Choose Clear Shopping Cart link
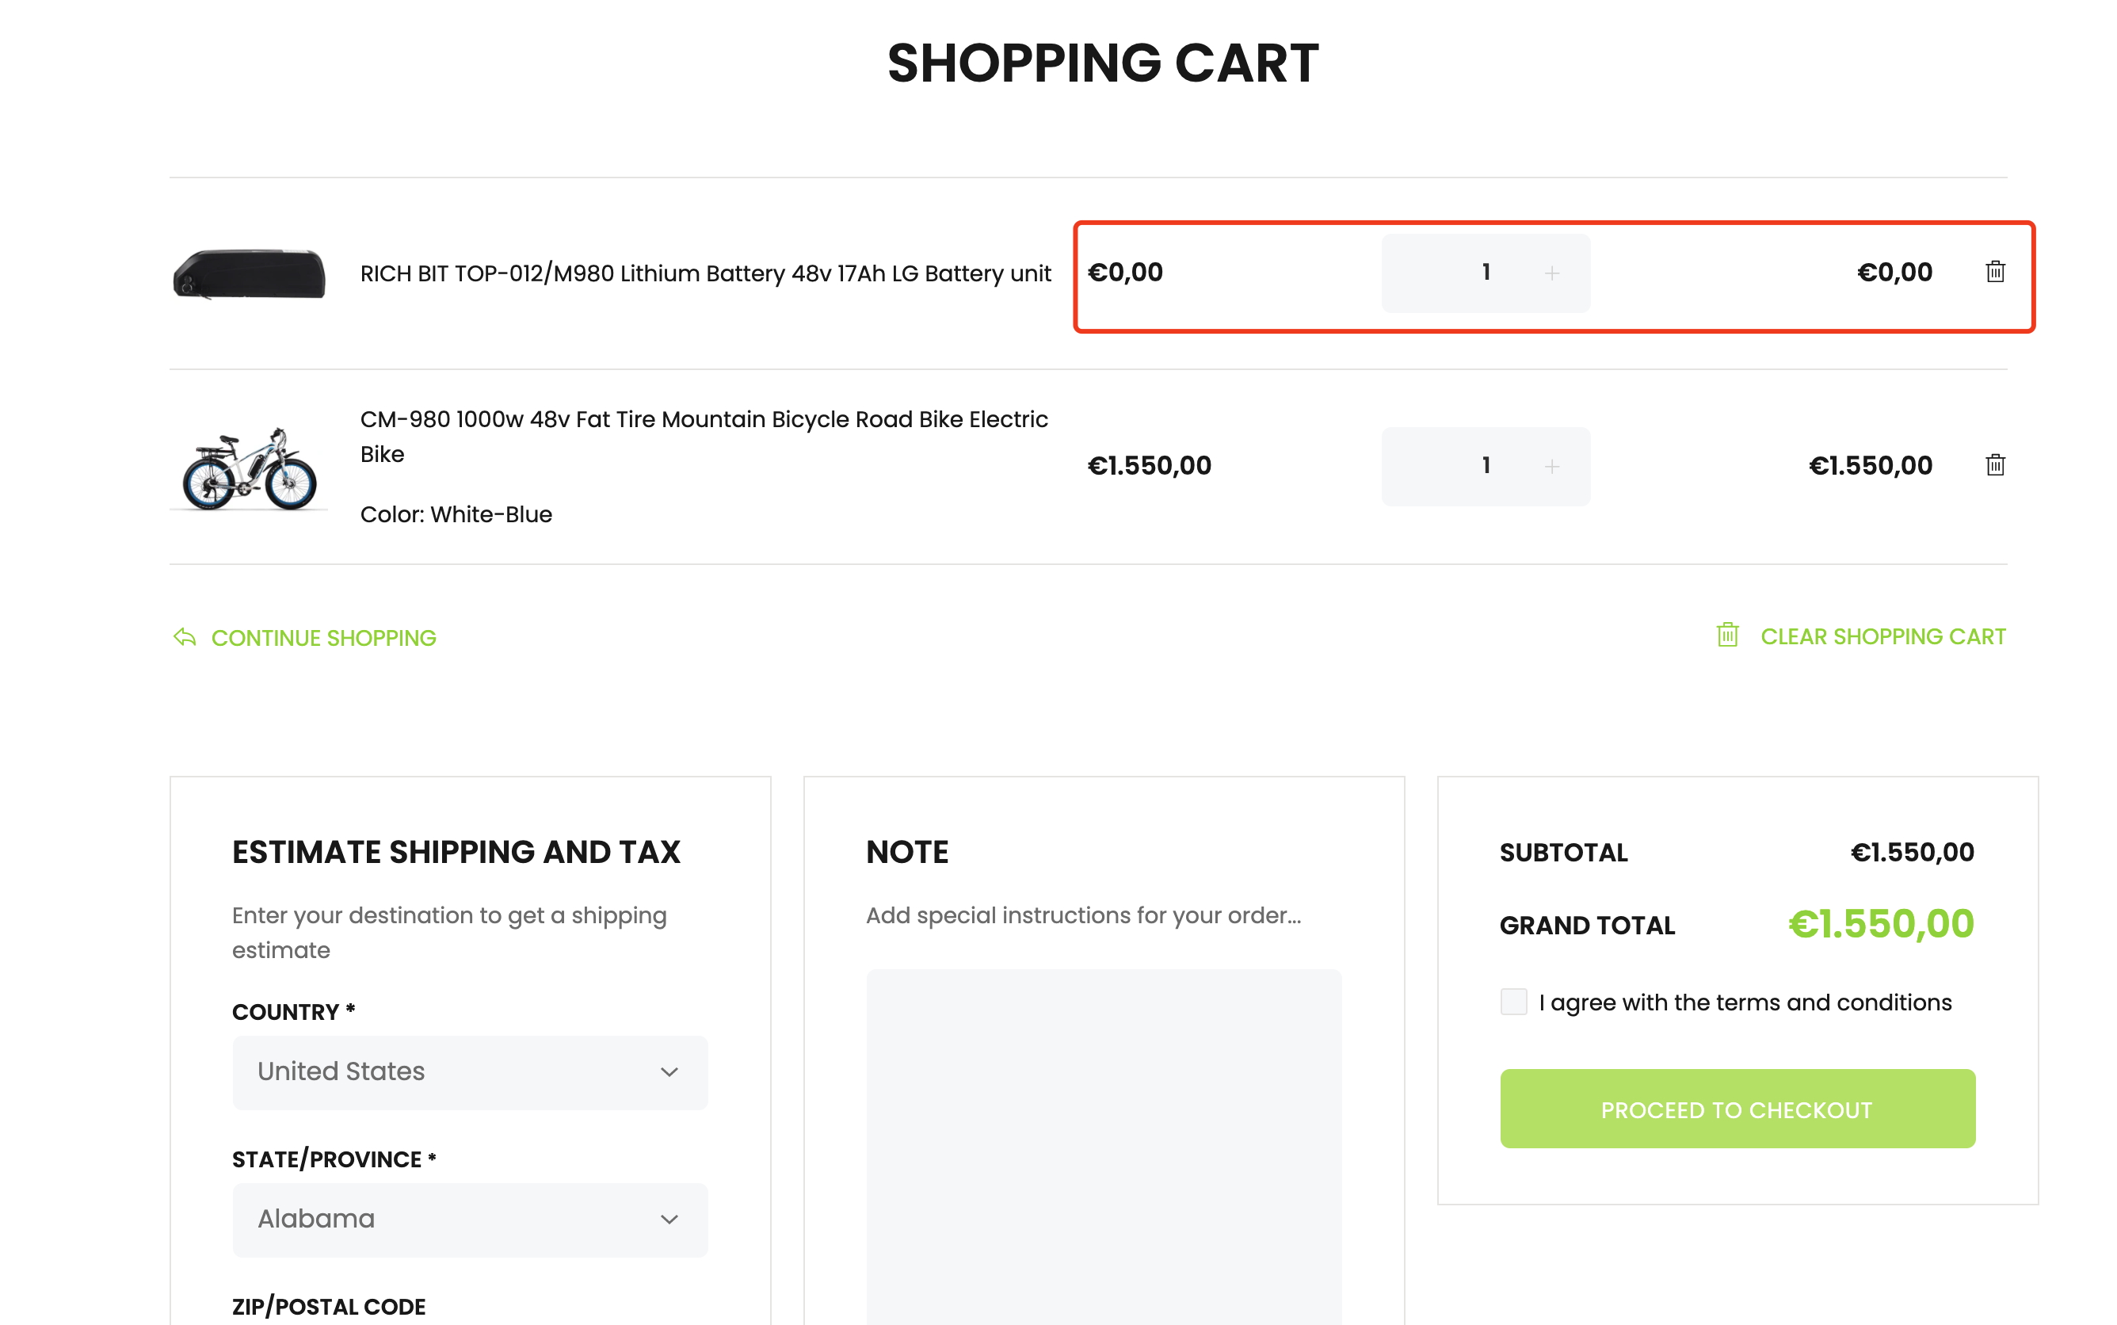 click(1882, 637)
